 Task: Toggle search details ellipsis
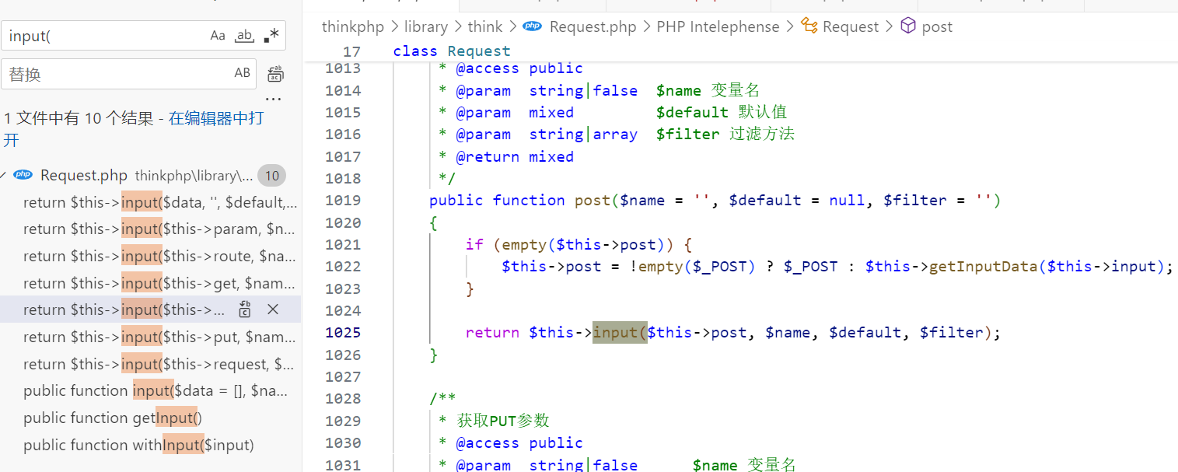pyautogui.click(x=273, y=100)
